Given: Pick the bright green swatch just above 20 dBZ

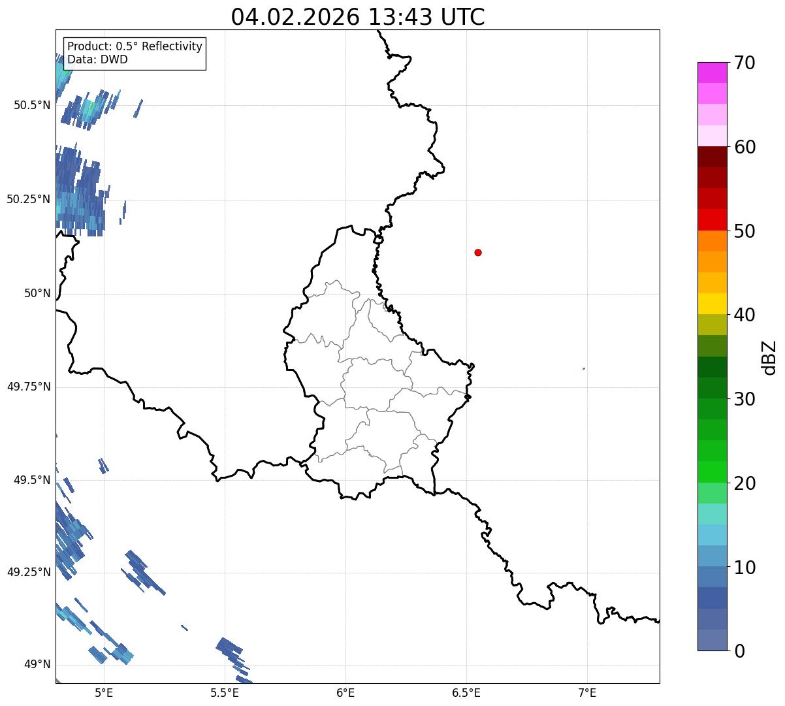Looking at the screenshot, I should coord(712,472).
